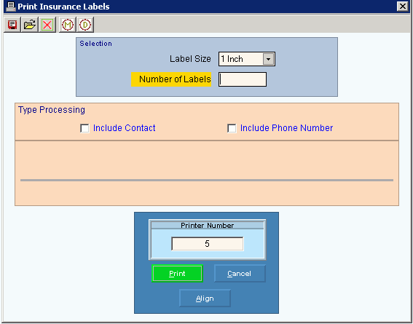413x324 pixels.
Task: Click the red X toolbar icon
Action: 47,25
